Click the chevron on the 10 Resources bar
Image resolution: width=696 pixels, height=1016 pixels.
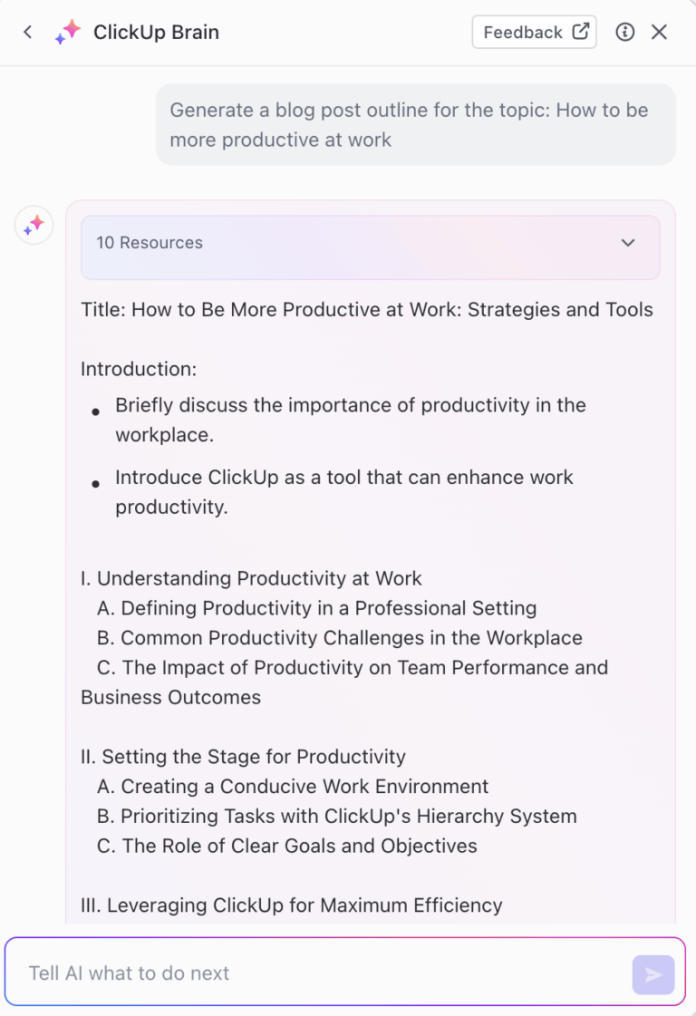(x=627, y=243)
